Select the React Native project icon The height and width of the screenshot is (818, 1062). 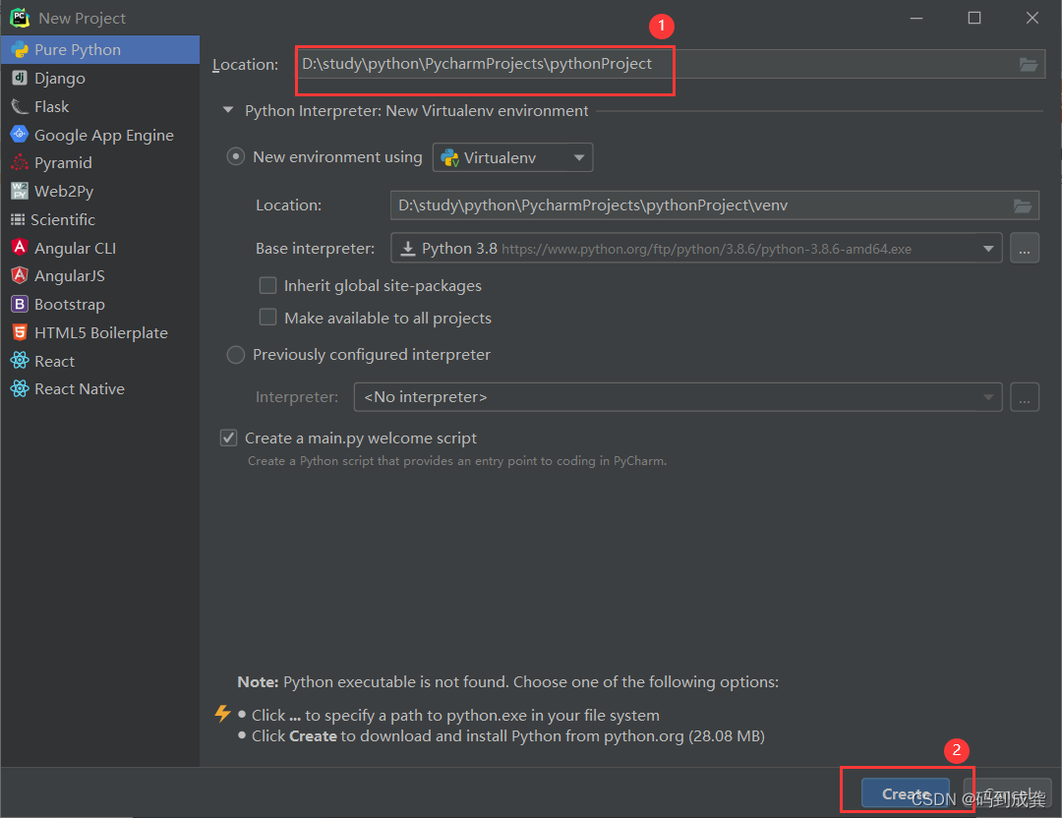click(x=22, y=388)
